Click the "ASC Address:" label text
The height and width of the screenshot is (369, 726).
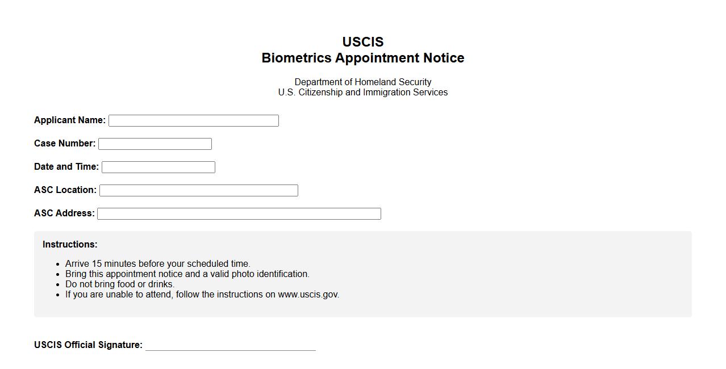click(x=64, y=213)
